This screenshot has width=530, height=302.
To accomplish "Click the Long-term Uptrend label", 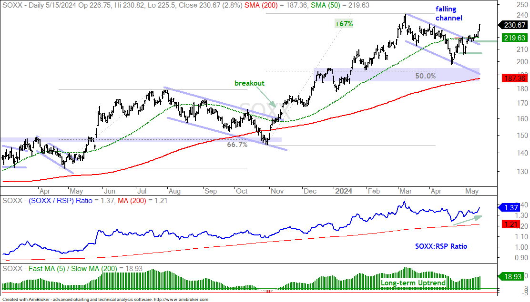I will 413,283.
